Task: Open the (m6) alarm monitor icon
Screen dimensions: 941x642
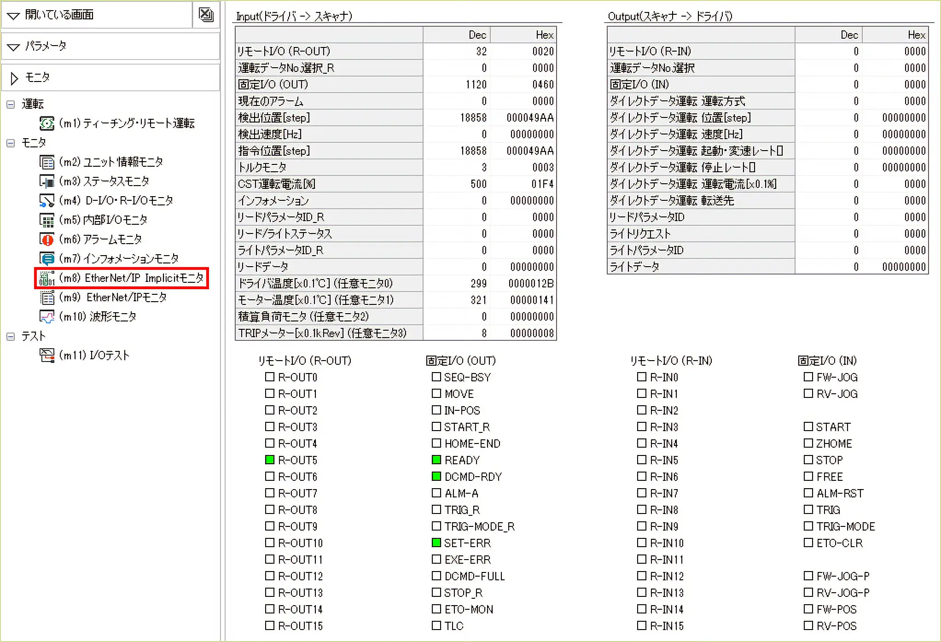Action: pyautogui.click(x=47, y=239)
